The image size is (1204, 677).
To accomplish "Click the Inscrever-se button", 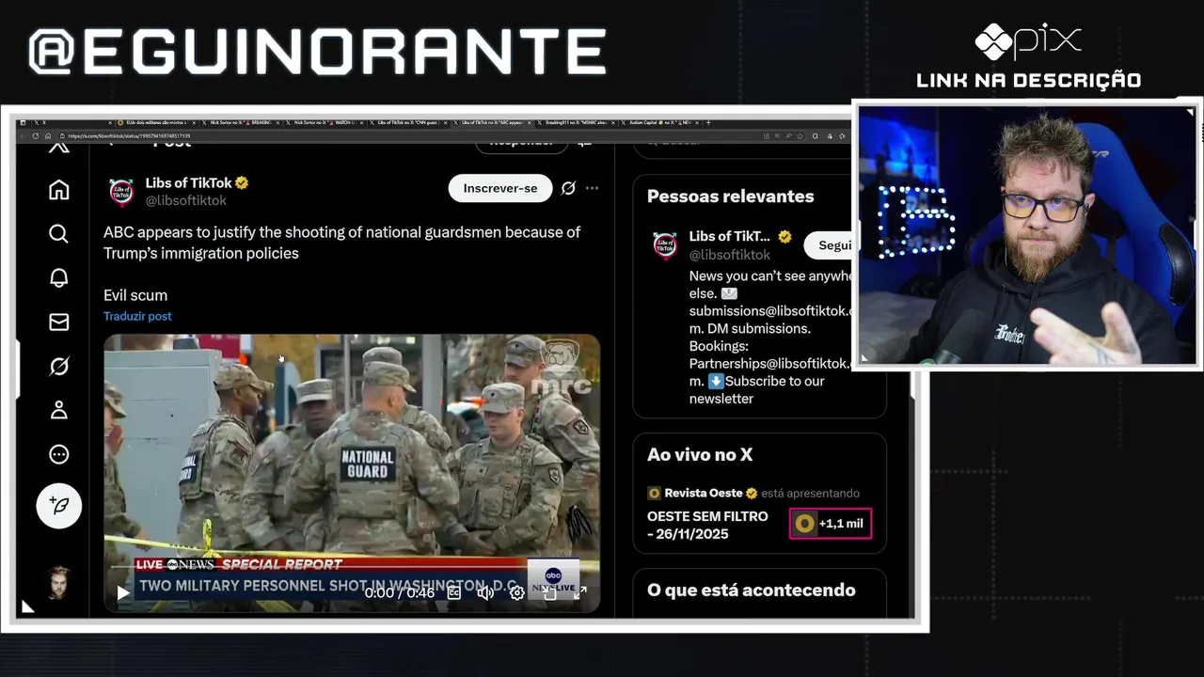I will pos(500,188).
